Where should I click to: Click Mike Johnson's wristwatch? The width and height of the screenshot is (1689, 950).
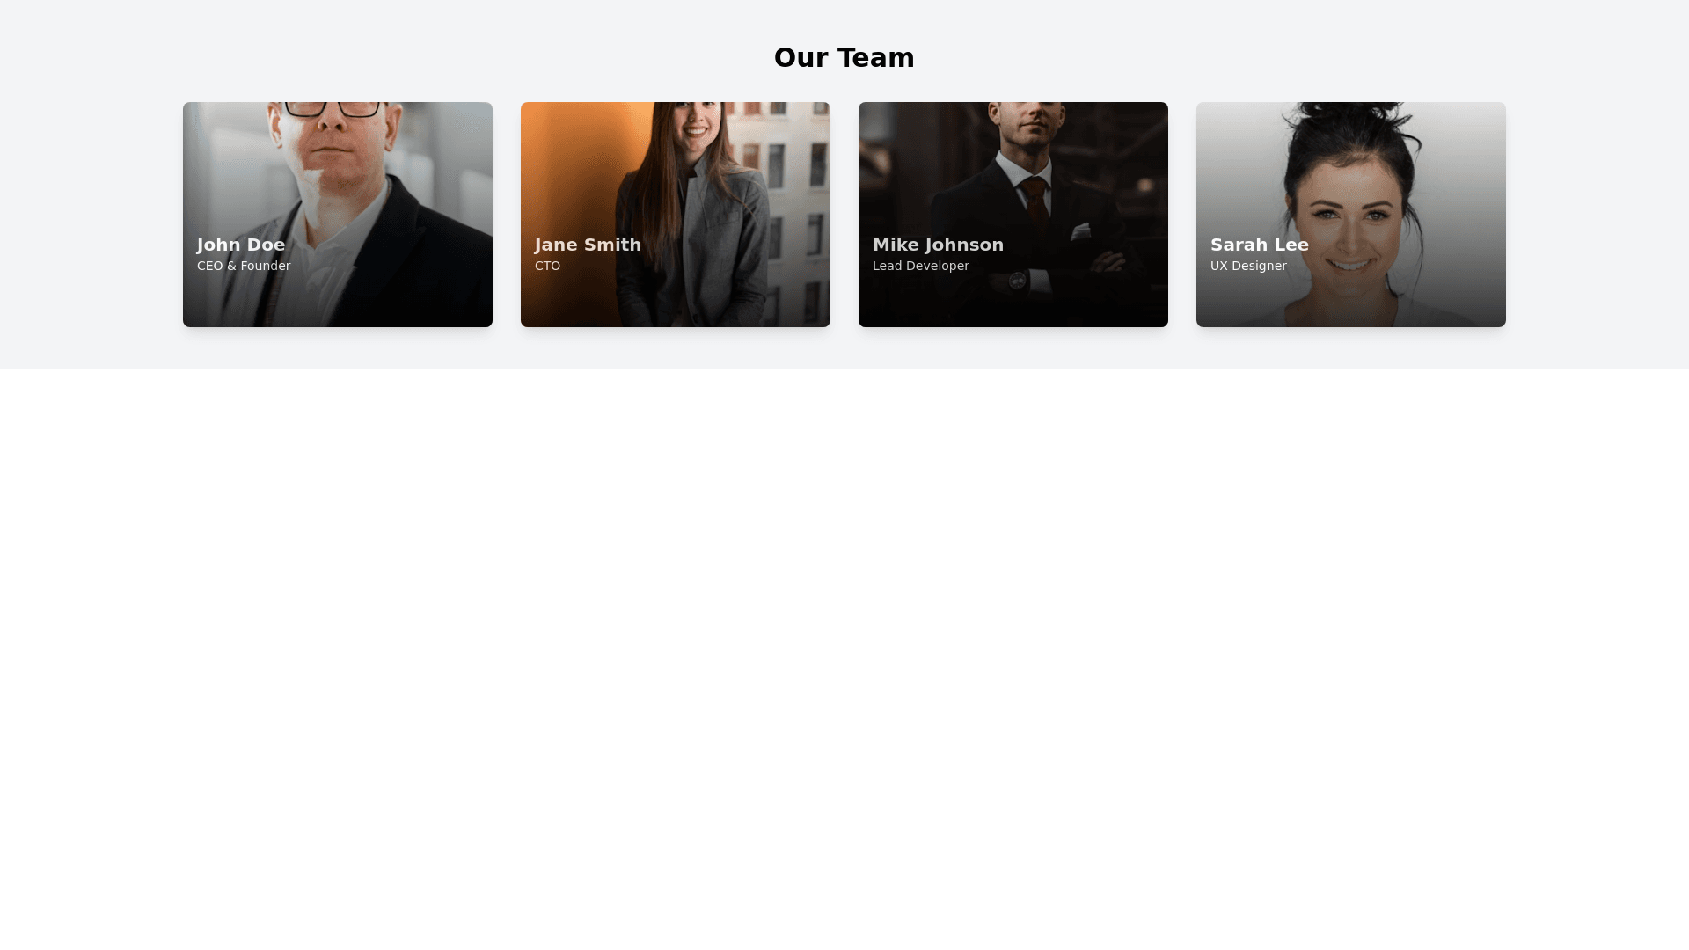1017,281
